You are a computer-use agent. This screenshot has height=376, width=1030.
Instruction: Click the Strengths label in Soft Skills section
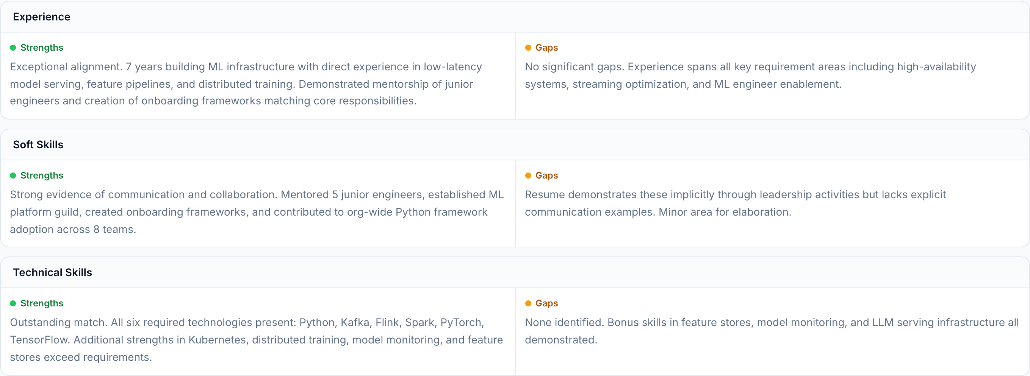tap(42, 176)
